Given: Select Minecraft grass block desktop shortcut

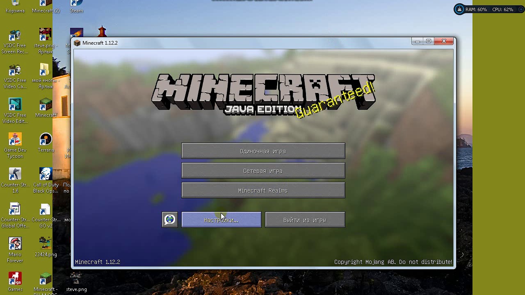Looking at the screenshot, I should 46,108.
